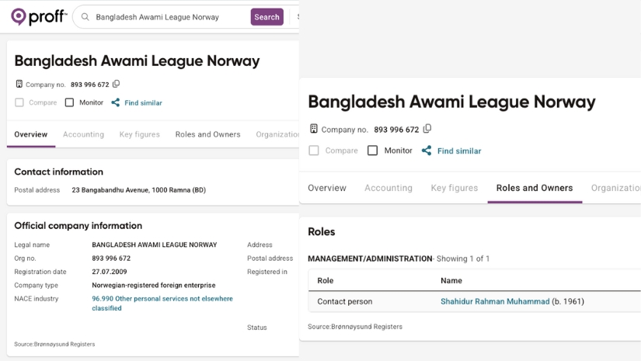Copy company number in right panel
Image resolution: width=641 pixels, height=361 pixels.
pos(427,129)
